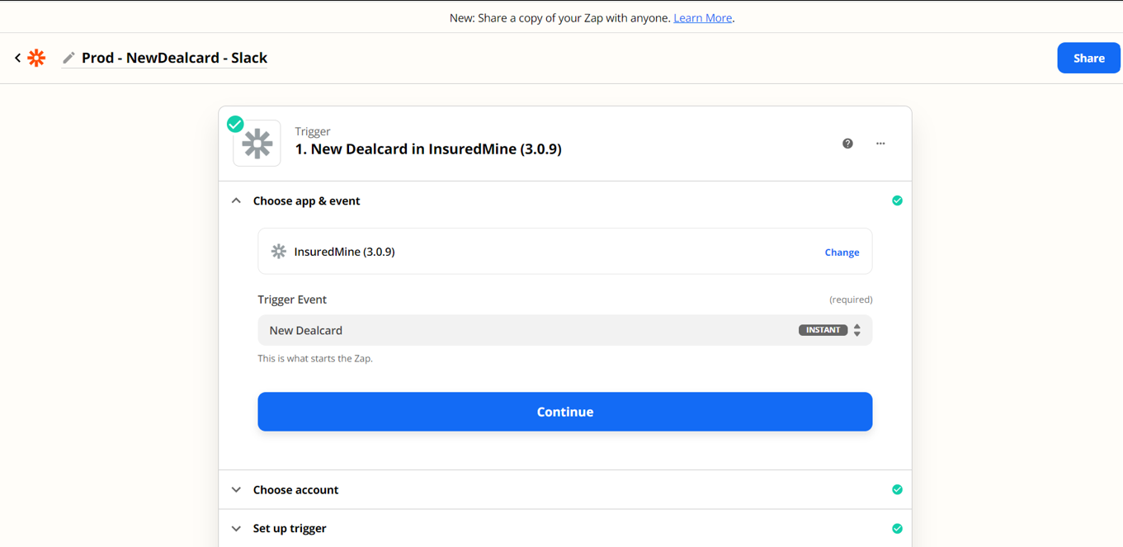The width and height of the screenshot is (1123, 547).
Task: Click the InsuredMine trigger app icon
Action: (x=257, y=144)
